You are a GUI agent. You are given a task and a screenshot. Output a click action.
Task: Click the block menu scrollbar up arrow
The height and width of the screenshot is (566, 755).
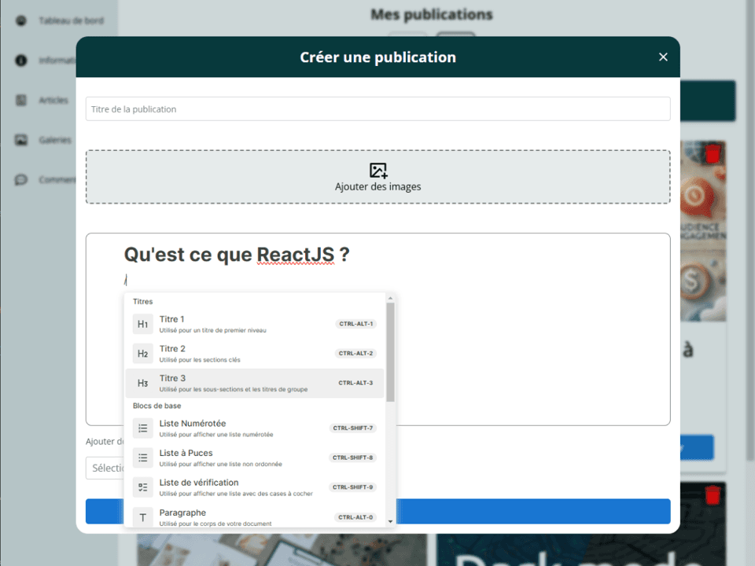(390, 299)
